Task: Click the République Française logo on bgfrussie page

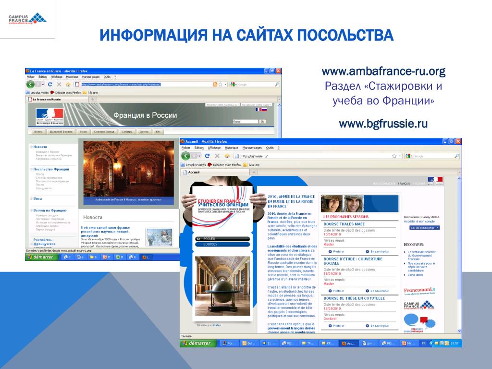Action: (x=435, y=181)
